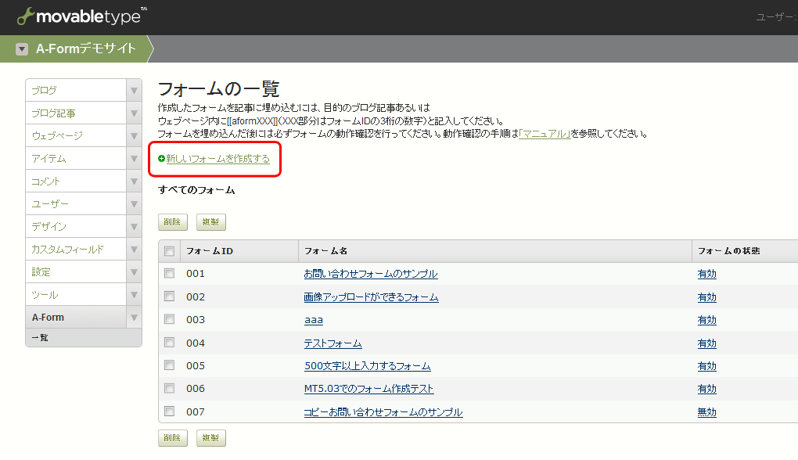Check the checkbox for form 007
798x460 pixels.
coord(168,411)
